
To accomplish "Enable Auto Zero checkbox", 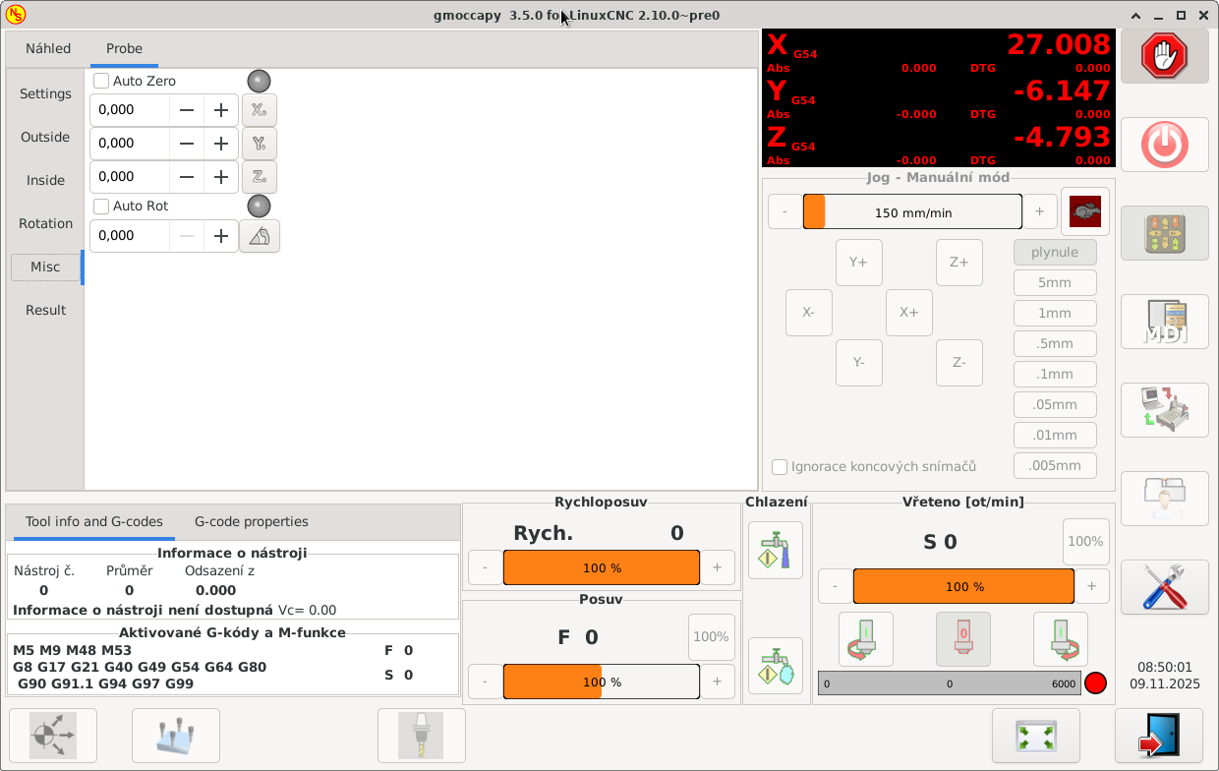I will point(101,81).
